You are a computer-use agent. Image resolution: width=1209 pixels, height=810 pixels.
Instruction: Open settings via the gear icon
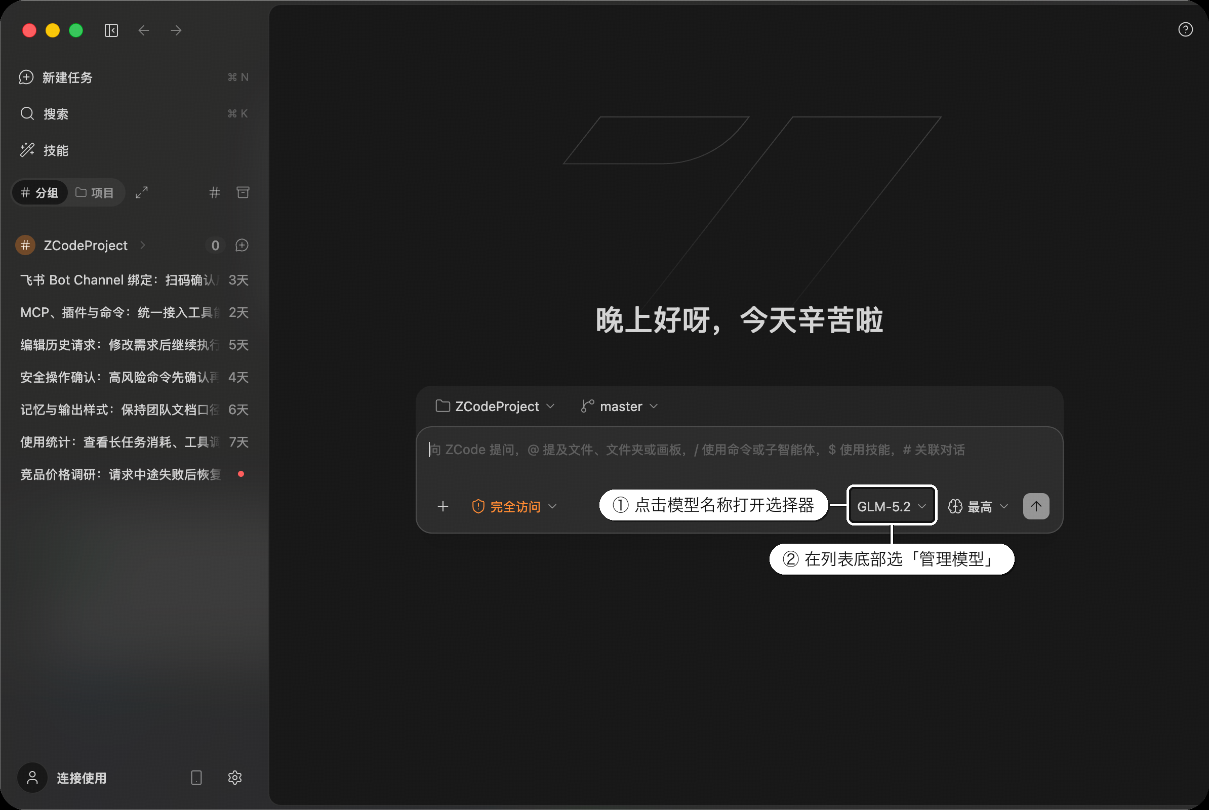(x=235, y=778)
